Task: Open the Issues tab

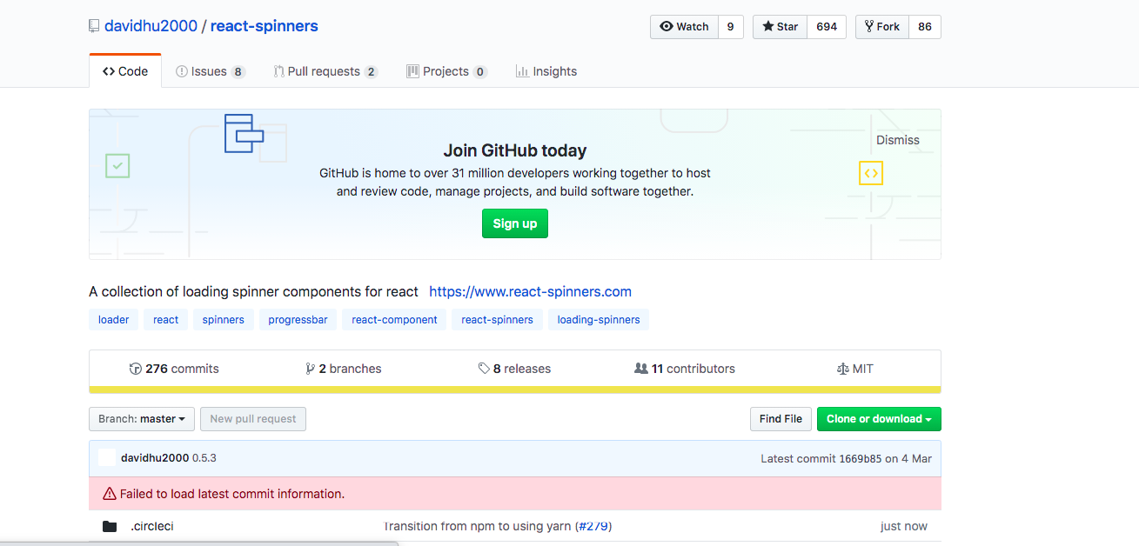Action: [211, 71]
